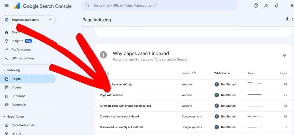Go to the Performance report

(x=21, y=50)
